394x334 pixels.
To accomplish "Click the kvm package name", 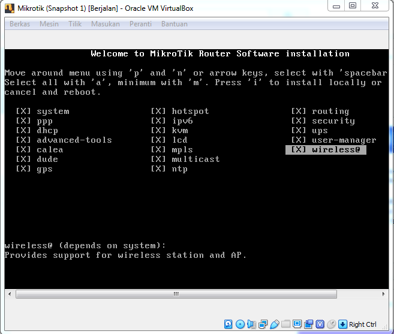I will 180,130.
